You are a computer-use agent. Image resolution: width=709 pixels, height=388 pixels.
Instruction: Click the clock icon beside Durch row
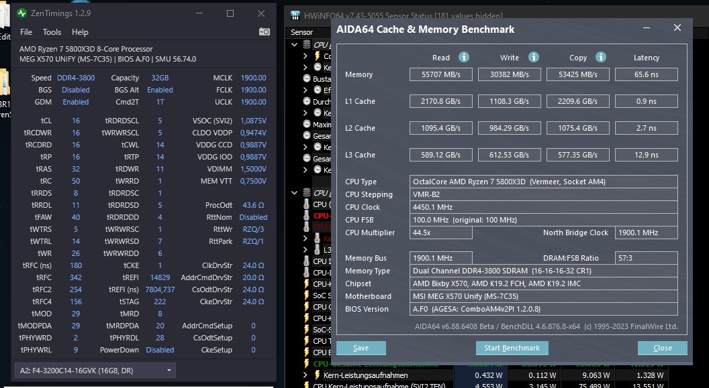pyautogui.click(x=307, y=101)
